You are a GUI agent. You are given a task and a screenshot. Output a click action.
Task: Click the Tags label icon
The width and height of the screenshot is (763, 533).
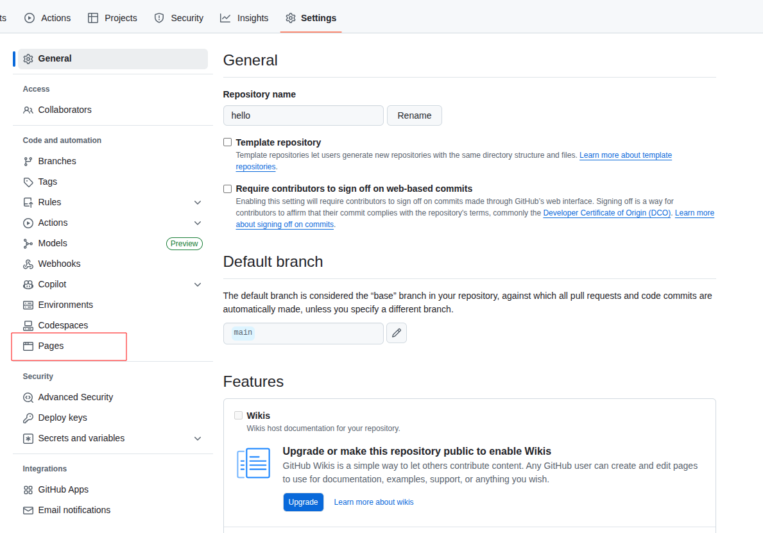click(28, 182)
